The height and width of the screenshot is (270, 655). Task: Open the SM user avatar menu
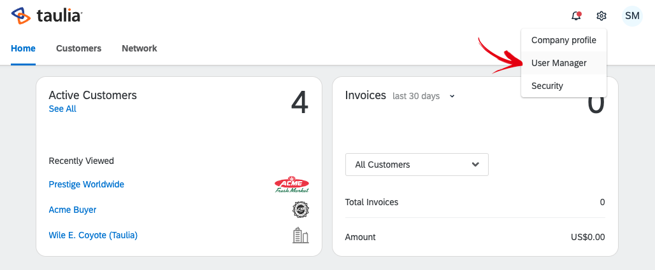(632, 16)
